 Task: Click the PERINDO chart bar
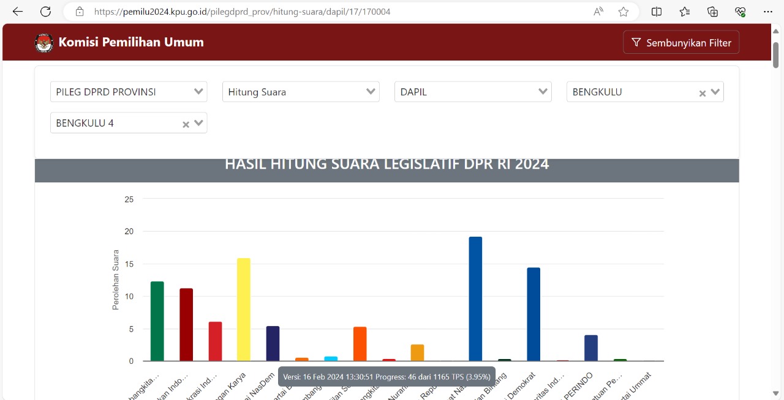pos(591,348)
